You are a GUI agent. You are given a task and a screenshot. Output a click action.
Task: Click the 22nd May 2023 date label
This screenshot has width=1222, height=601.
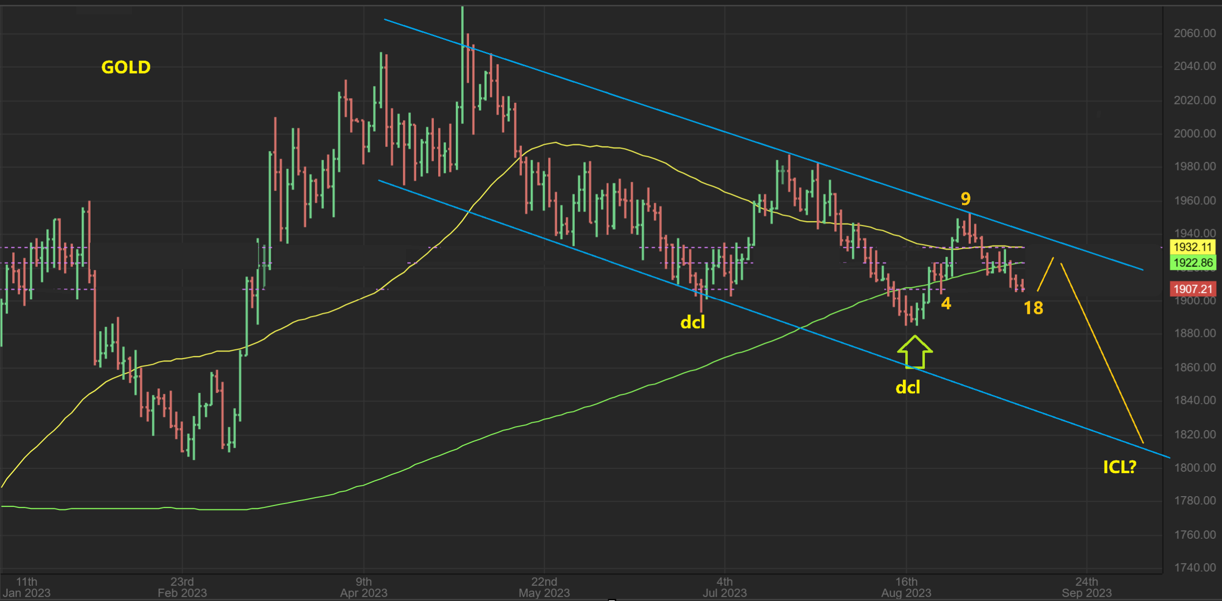[544, 587]
